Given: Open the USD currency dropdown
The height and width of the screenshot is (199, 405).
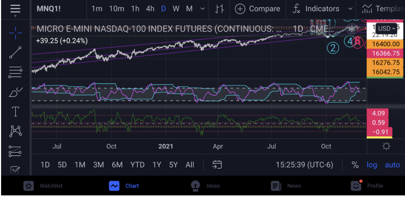Looking at the screenshot, I should [387, 28].
